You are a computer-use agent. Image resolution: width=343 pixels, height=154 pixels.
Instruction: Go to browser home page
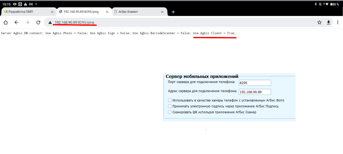click(x=5, y=22)
